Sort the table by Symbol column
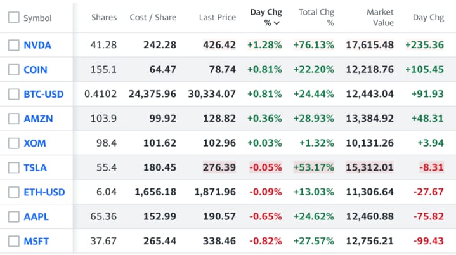The height and width of the screenshot is (255, 456). click(37, 18)
